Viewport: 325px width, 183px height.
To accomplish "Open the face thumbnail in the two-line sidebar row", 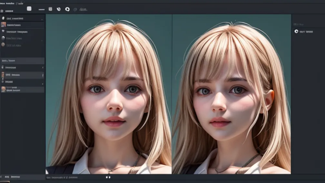I will (x=3, y=89).
